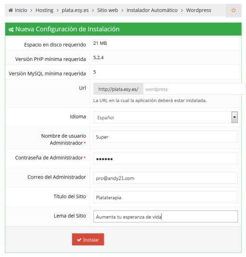Screen dimensions: 246x257
Task: Focus the Titulo del Sitio field
Action: [165, 197]
